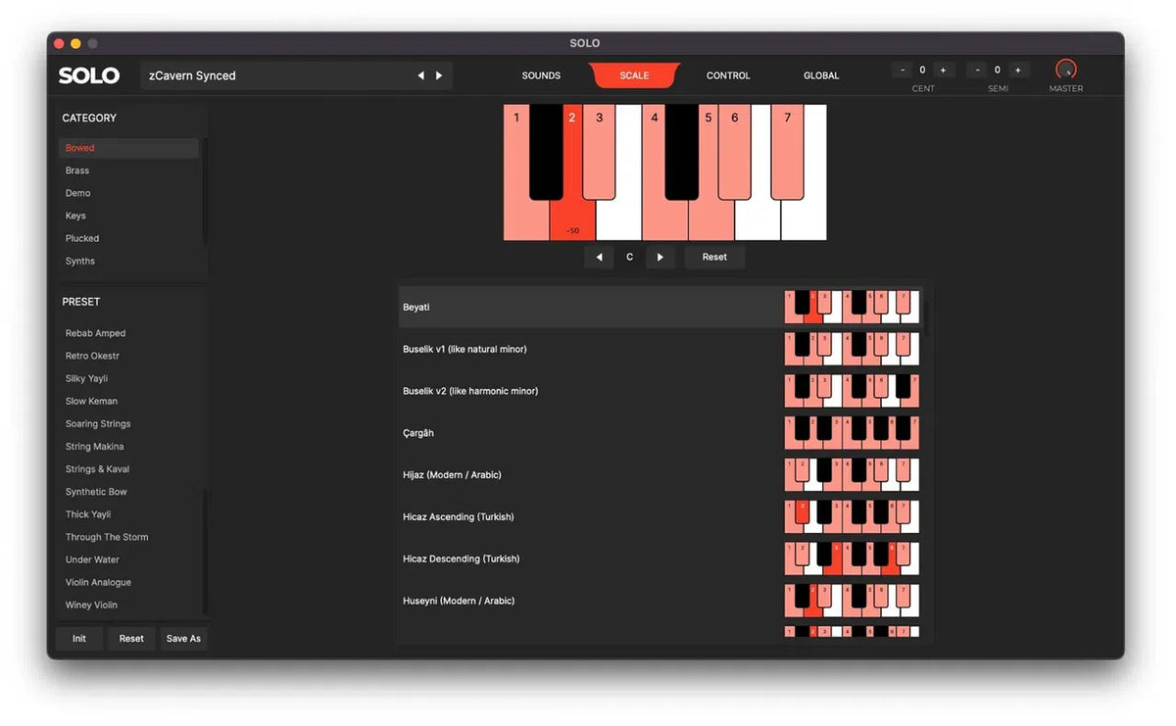Shift root note up with right arrow
This screenshot has width=1176, height=726.
click(660, 257)
